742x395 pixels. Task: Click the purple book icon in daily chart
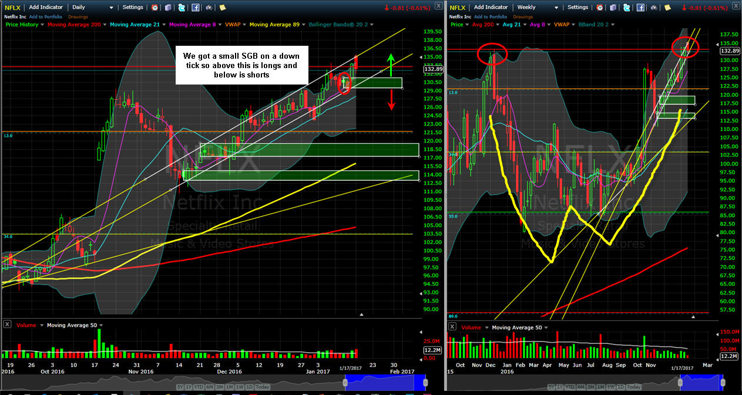[168, 8]
